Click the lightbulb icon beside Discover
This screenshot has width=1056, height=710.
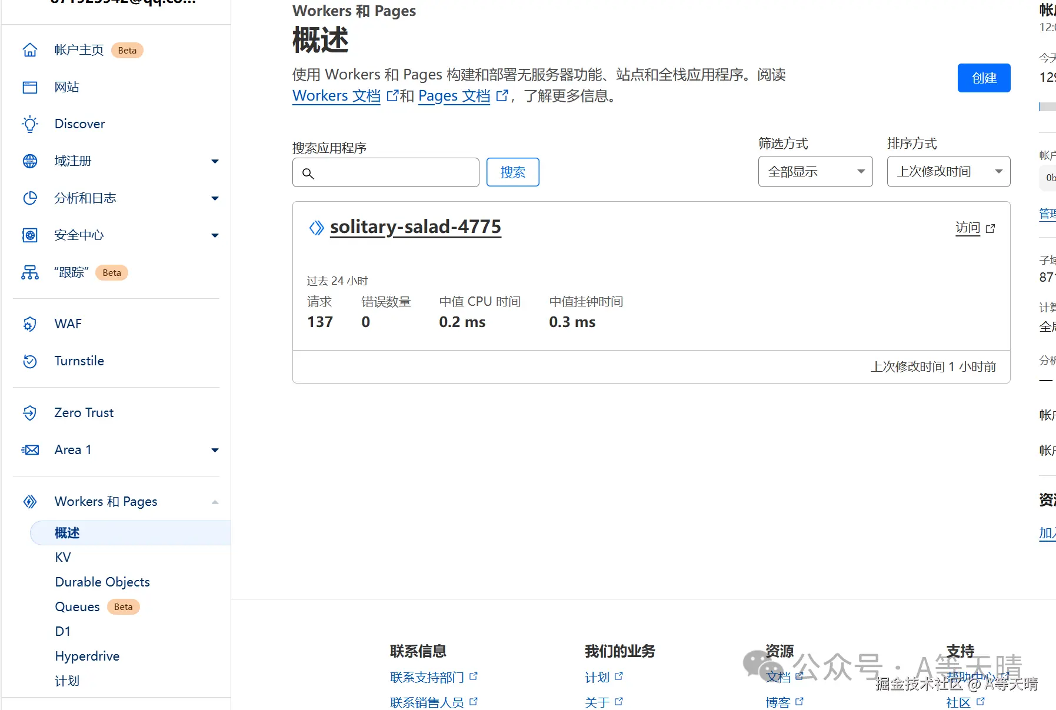click(x=30, y=124)
